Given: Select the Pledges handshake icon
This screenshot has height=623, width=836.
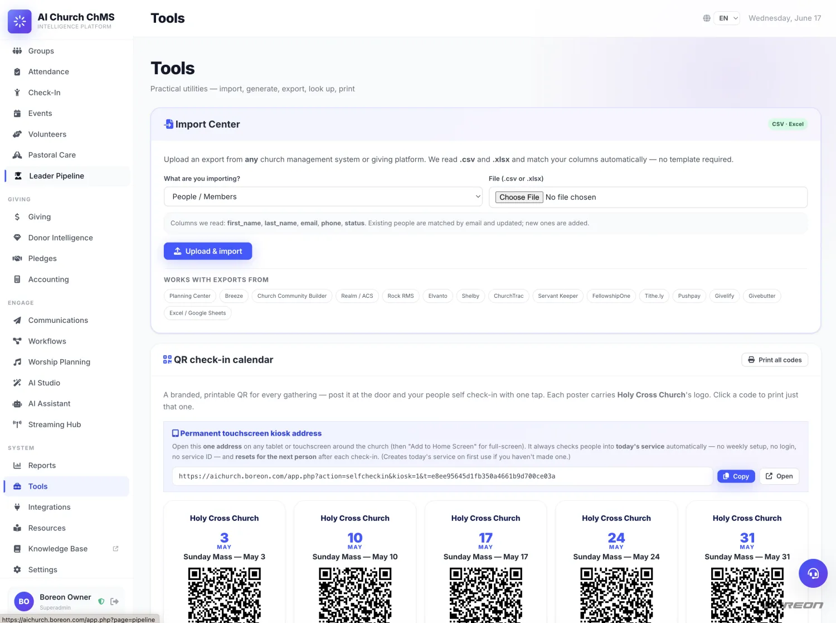Looking at the screenshot, I should 17,258.
